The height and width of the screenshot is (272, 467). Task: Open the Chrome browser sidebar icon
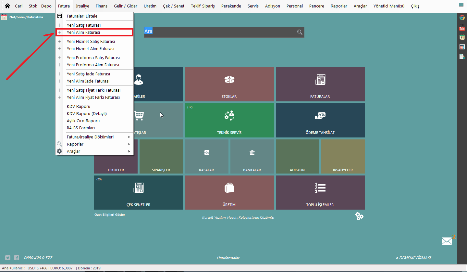(462, 18)
